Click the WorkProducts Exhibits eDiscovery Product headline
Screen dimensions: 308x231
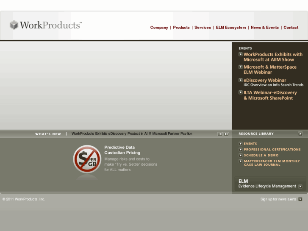click(x=132, y=134)
